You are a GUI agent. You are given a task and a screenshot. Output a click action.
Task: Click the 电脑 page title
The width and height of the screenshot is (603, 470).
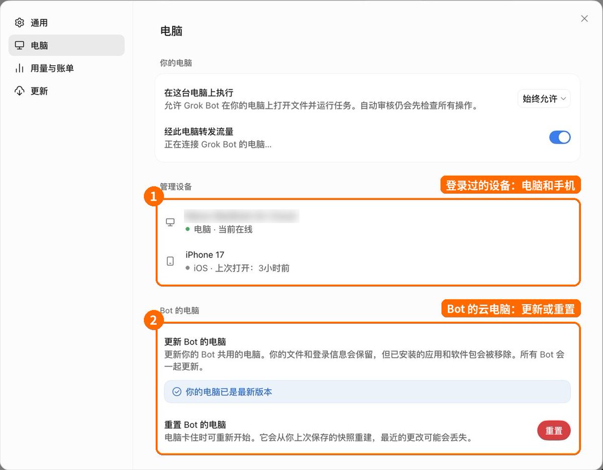point(171,31)
